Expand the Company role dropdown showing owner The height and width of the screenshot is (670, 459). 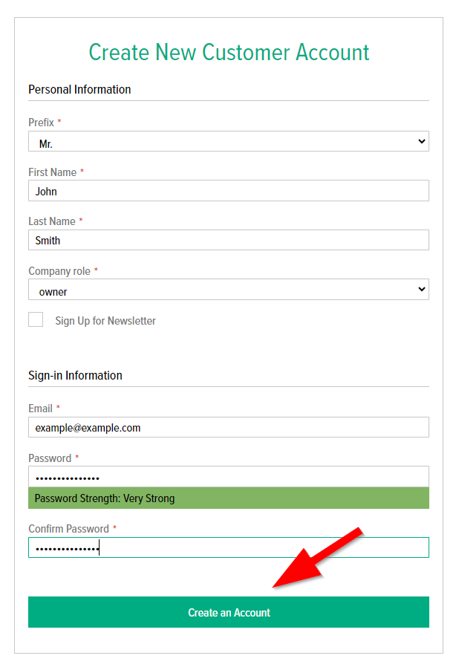[x=228, y=290]
